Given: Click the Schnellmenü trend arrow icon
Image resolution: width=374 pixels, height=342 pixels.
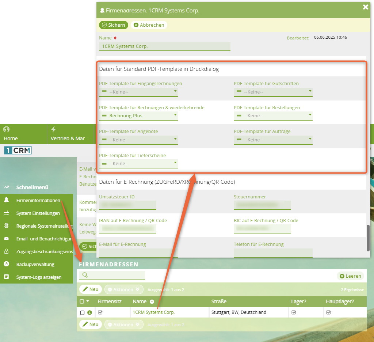Looking at the screenshot, I should (x=7, y=187).
